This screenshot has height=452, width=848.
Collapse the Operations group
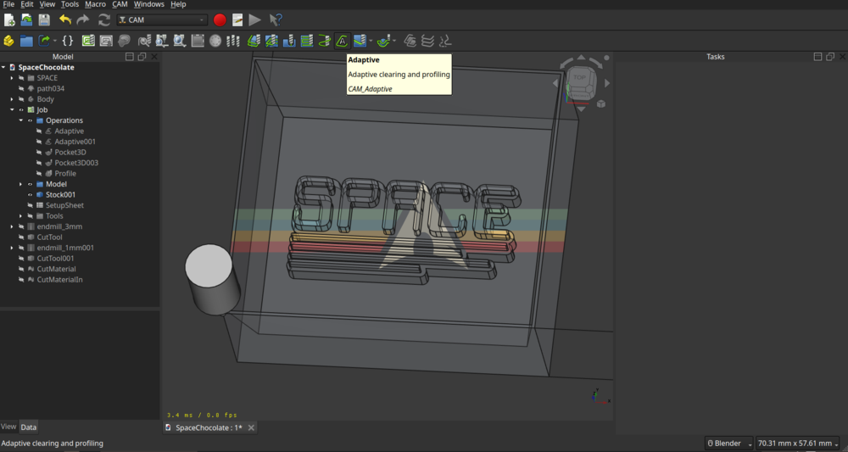[x=20, y=120]
